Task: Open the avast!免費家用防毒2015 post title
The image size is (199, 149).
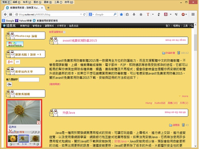Action: (80, 41)
